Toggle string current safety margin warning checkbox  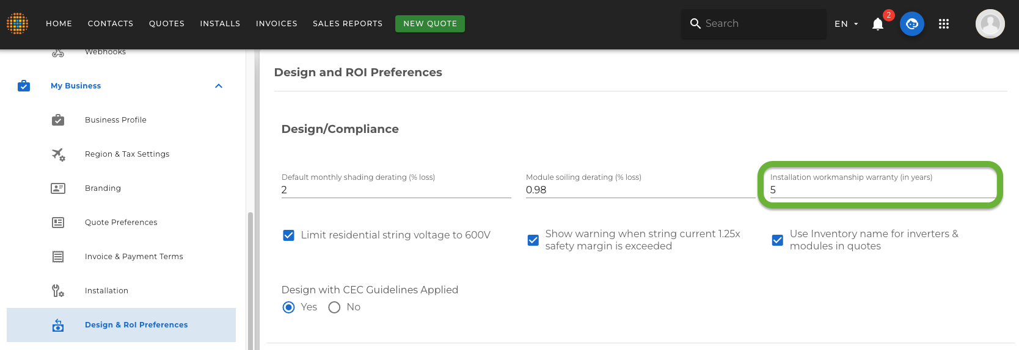pyautogui.click(x=533, y=240)
